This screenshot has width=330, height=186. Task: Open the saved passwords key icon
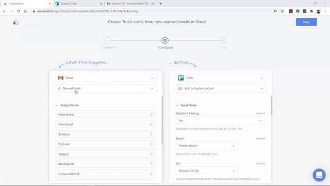[275, 11]
